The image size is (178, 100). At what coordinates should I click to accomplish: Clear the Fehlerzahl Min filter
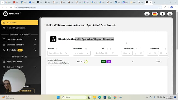pyautogui.click(x=155, y=53)
